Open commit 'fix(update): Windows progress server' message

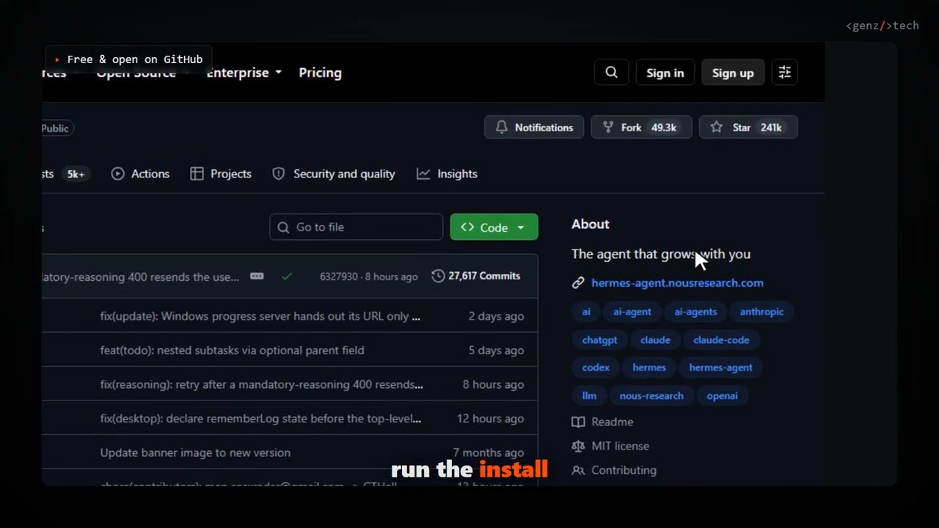coord(260,316)
